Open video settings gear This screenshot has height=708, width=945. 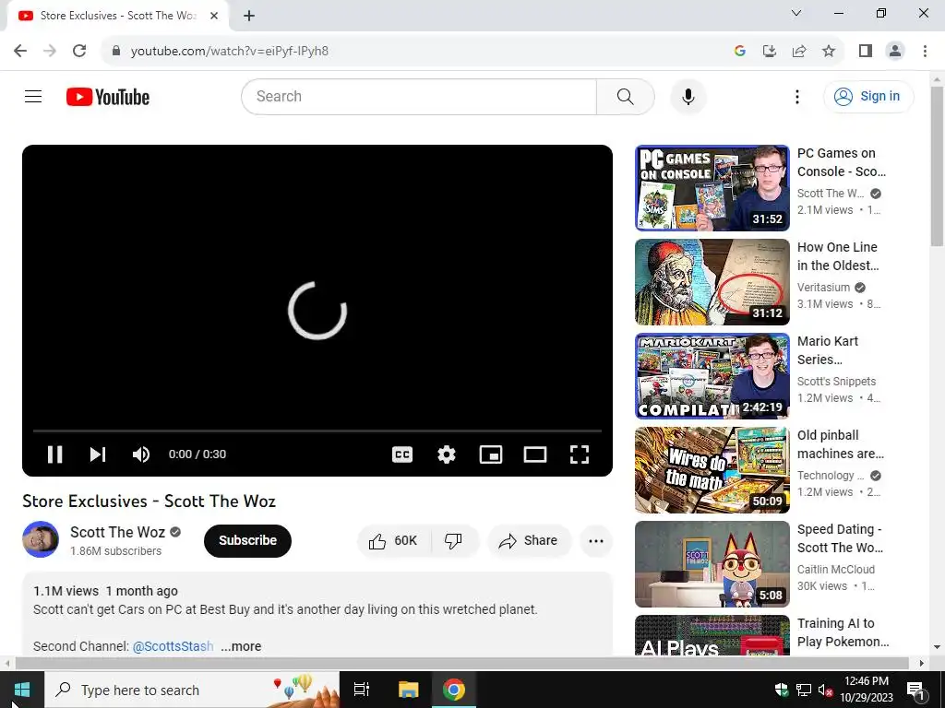click(x=446, y=454)
